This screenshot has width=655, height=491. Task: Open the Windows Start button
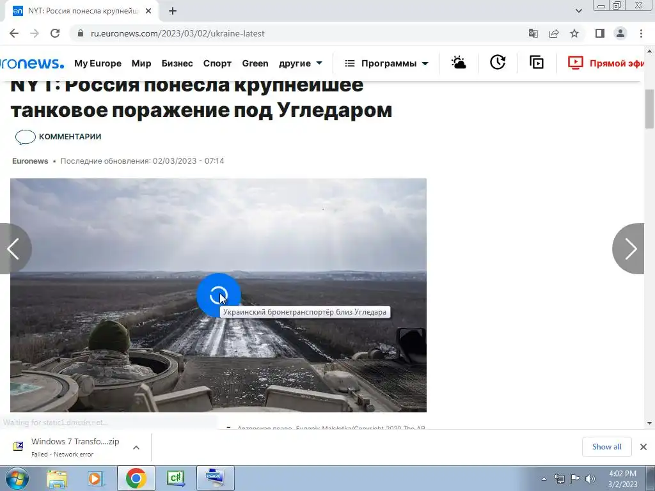coord(17,478)
